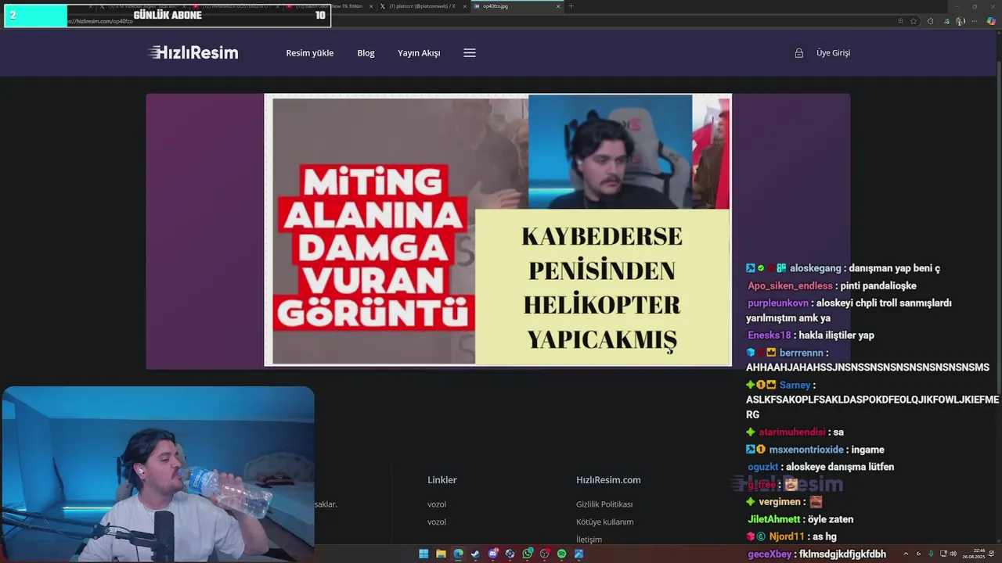This screenshot has height=563, width=1002.
Task: Open the Gizlilik Politikası footer link
Action: pos(604,504)
